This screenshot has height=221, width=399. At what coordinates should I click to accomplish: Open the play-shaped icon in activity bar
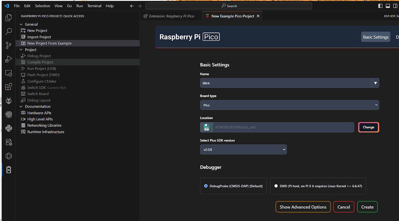tap(9, 156)
